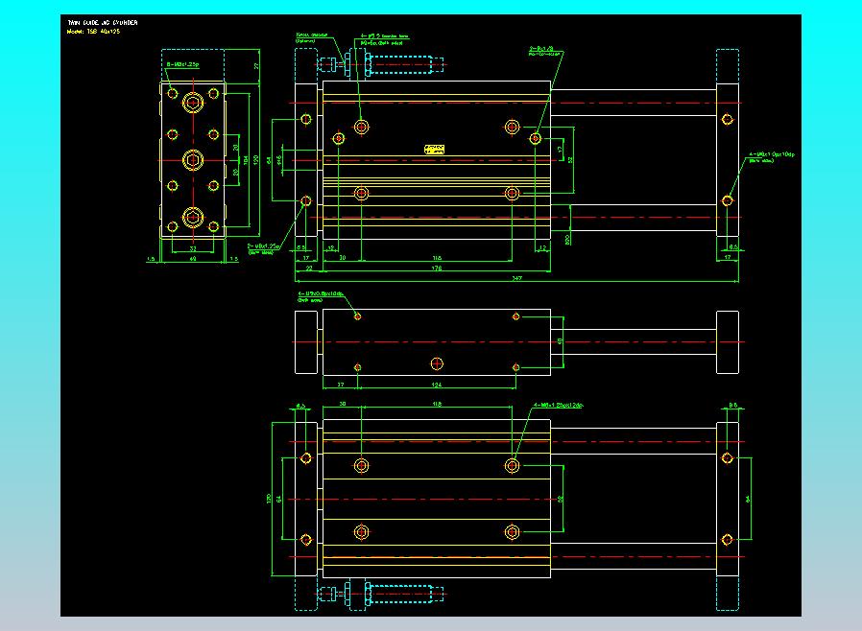Click the right end plate of the middle view

point(728,341)
